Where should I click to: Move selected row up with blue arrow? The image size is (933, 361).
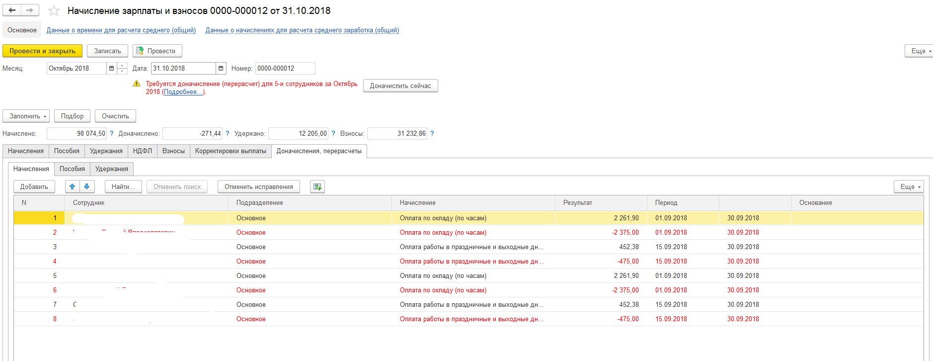(73, 187)
